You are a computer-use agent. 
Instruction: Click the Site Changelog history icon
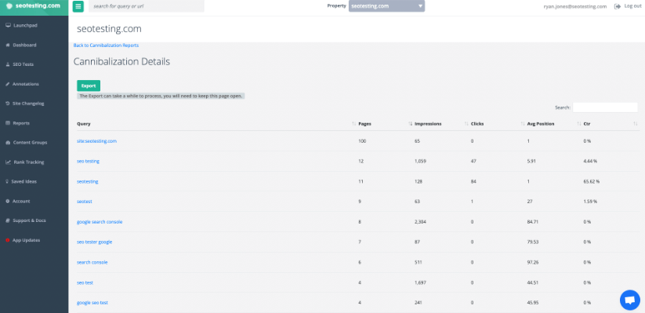click(x=8, y=104)
